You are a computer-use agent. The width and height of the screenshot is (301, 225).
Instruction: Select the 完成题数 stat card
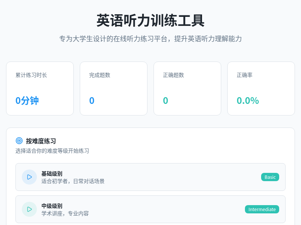tap(113, 88)
